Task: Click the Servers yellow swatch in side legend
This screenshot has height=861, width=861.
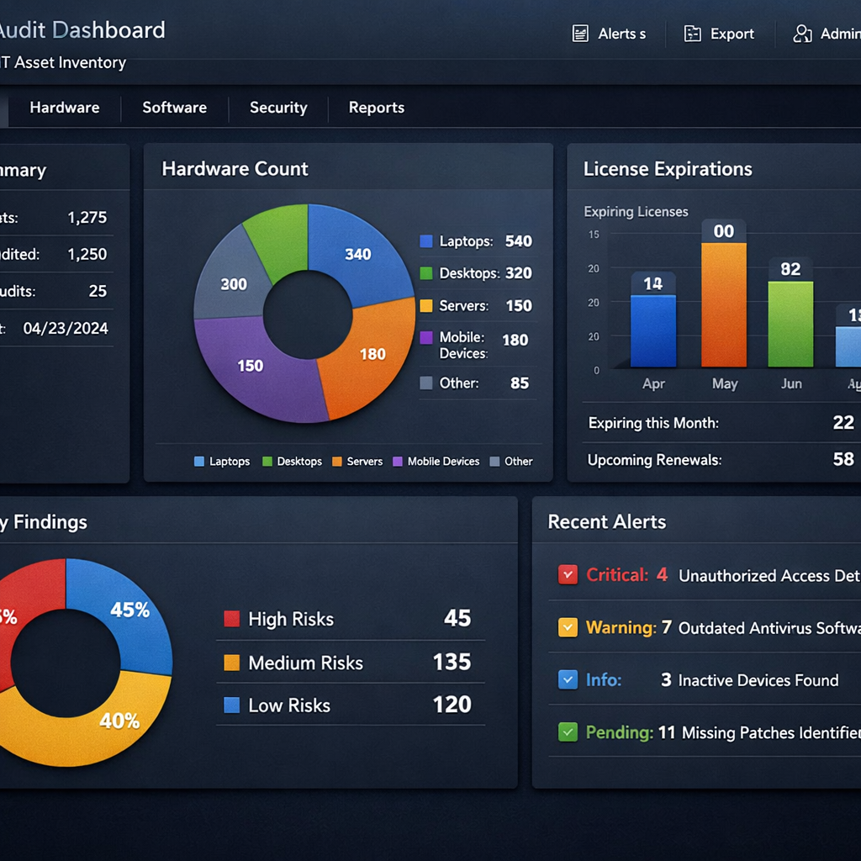Action: coord(426,305)
